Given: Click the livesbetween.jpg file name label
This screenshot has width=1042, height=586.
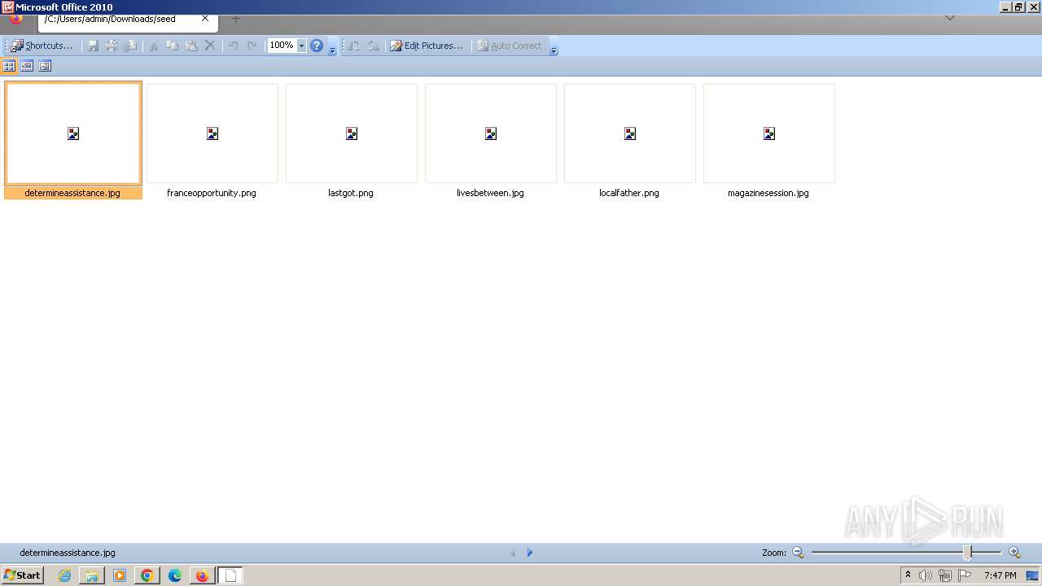Looking at the screenshot, I should (490, 193).
